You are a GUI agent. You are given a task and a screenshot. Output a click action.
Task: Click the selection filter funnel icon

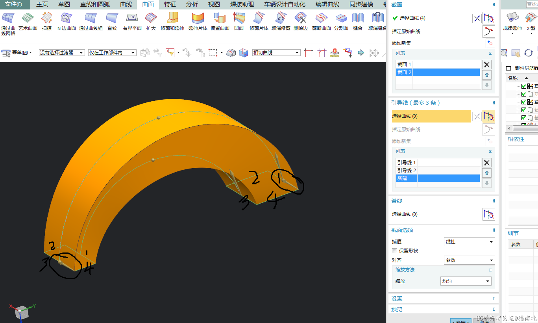170,53
